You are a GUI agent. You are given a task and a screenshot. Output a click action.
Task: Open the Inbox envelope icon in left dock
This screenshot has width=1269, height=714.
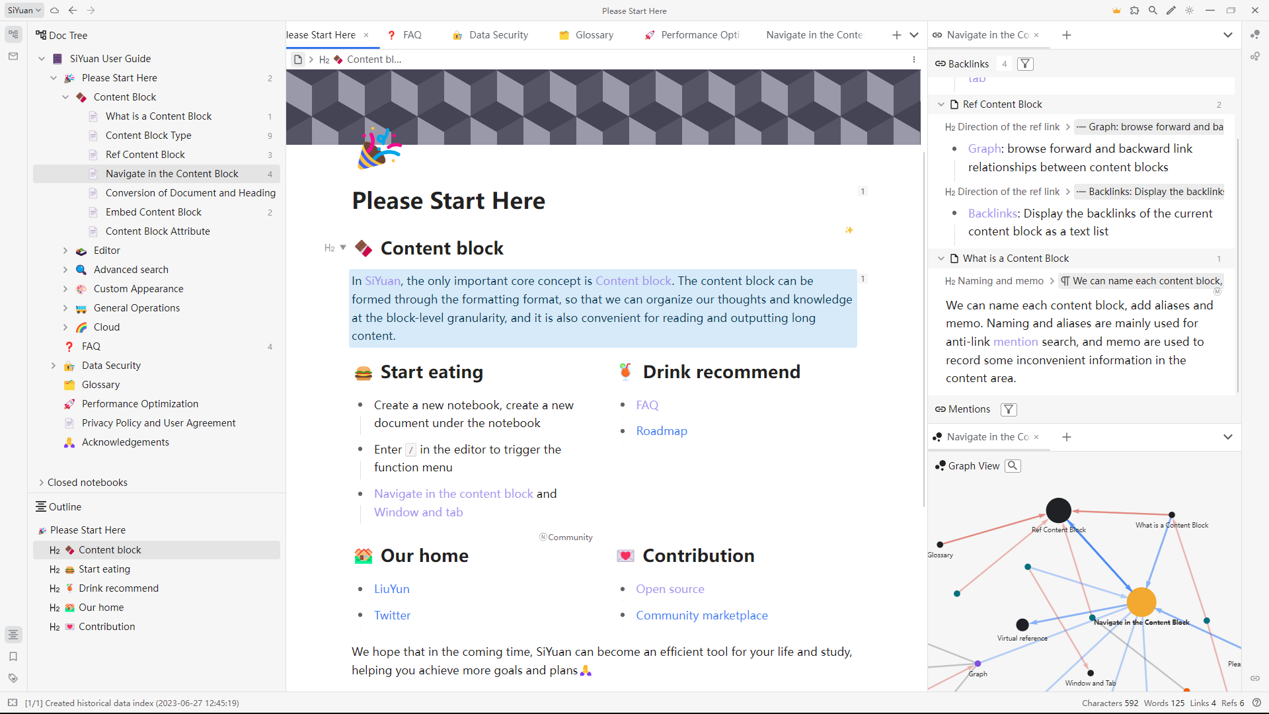click(13, 57)
